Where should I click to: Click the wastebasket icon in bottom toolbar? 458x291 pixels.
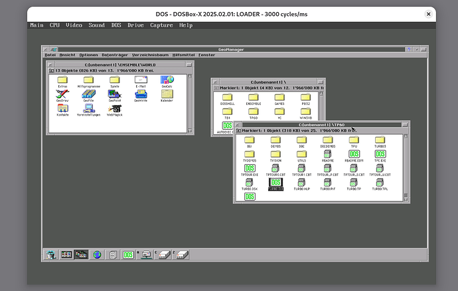click(51, 254)
